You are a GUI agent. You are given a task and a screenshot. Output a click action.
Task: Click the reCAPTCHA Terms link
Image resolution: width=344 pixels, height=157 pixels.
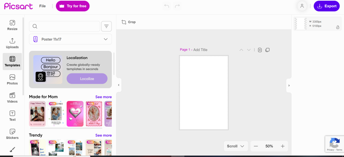click(339, 150)
